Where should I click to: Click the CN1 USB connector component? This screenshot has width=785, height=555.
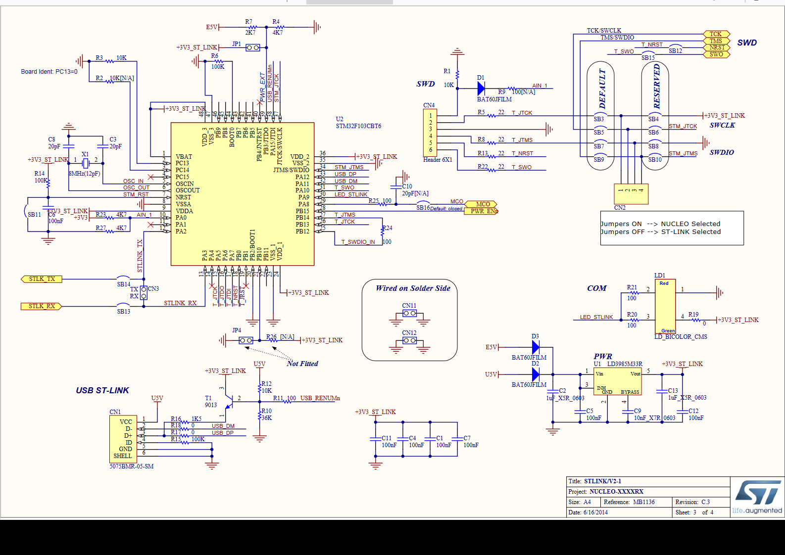[x=123, y=439]
